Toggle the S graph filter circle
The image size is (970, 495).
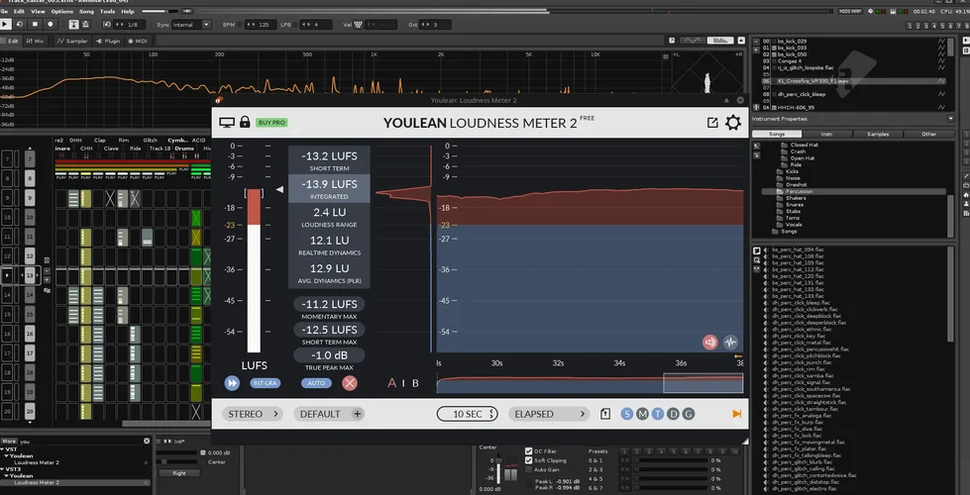pos(627,414)
